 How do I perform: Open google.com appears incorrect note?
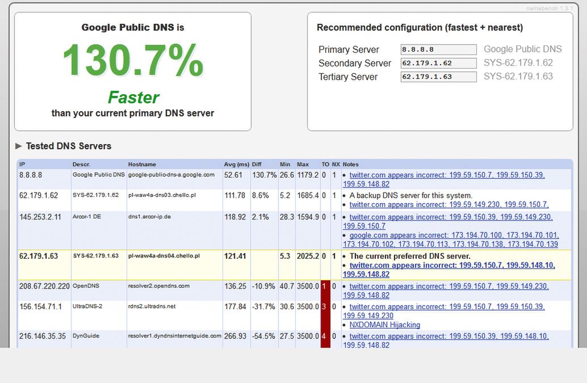451,240
